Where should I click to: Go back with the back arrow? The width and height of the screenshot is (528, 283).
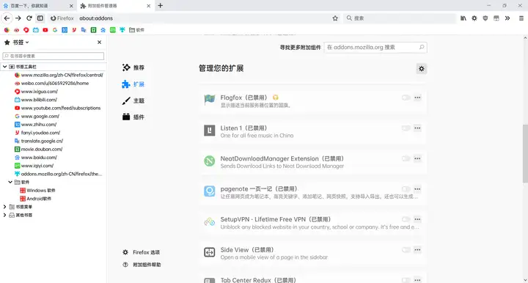(x=7, y=18)
